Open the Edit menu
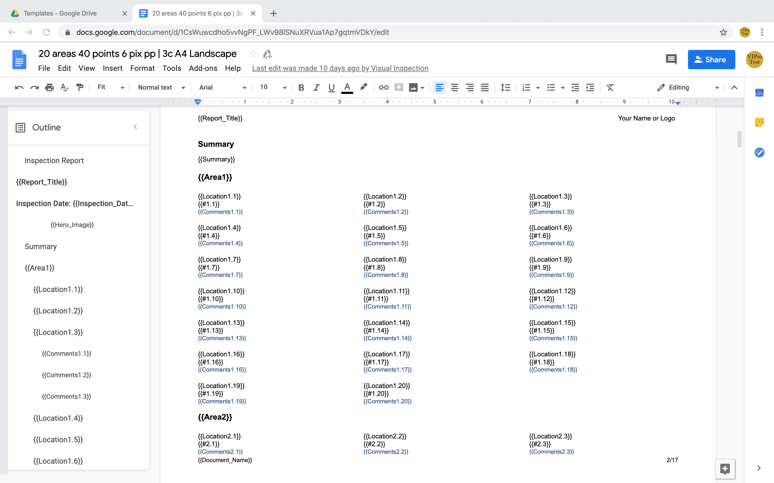 [x=64, y=68]
